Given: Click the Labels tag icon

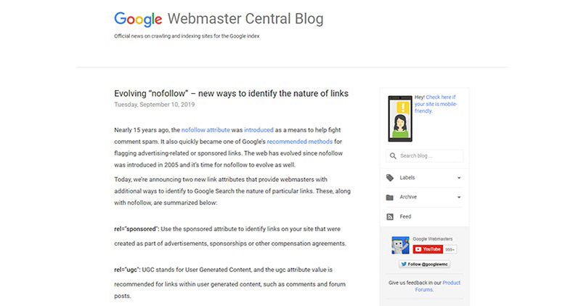Looking at the screenshot, I should tap(390, 178).
